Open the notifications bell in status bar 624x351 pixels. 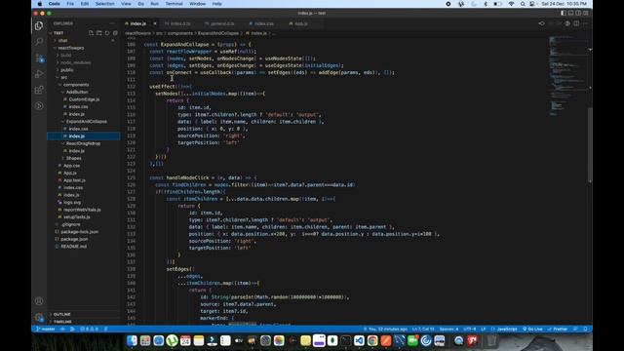pos(585,330)
